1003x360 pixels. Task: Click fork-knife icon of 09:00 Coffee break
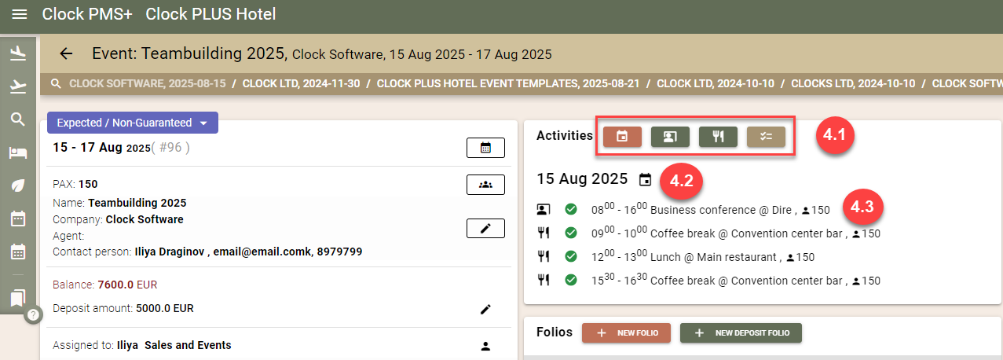pos(544,233)
